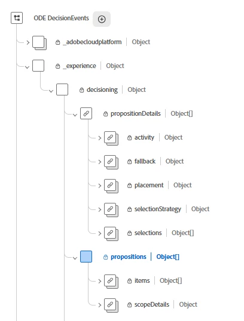This screenshot has width=244, height=321.
Task: Click the lock icon beside decisioning
Action: (81, 90)
